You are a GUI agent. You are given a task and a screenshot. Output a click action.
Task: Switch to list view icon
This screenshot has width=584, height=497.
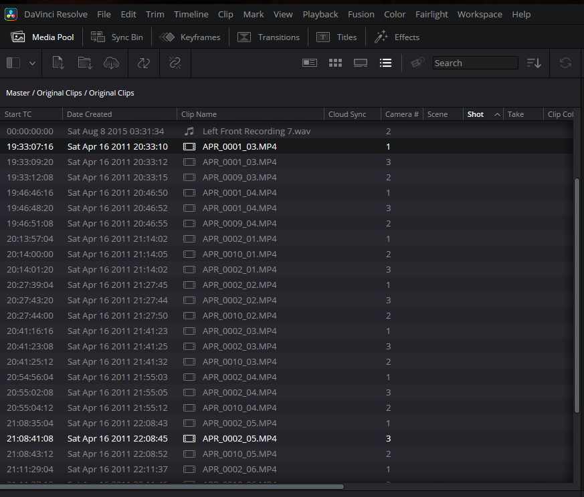tap(385, 63)
